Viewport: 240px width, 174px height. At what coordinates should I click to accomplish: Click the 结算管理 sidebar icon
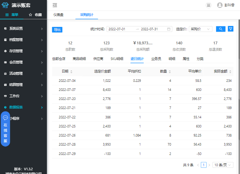click(5, 85)
